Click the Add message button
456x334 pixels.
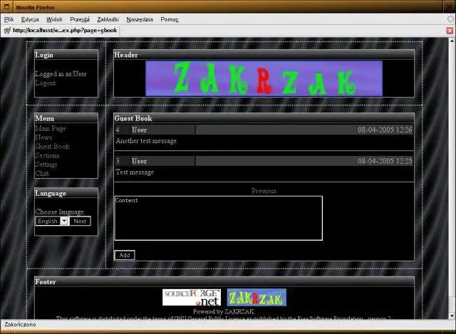point(125,255)
